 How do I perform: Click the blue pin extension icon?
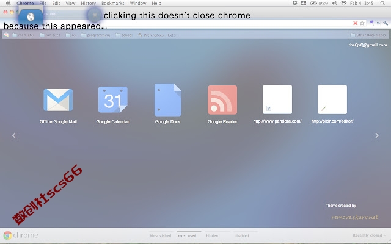[372, 23]
